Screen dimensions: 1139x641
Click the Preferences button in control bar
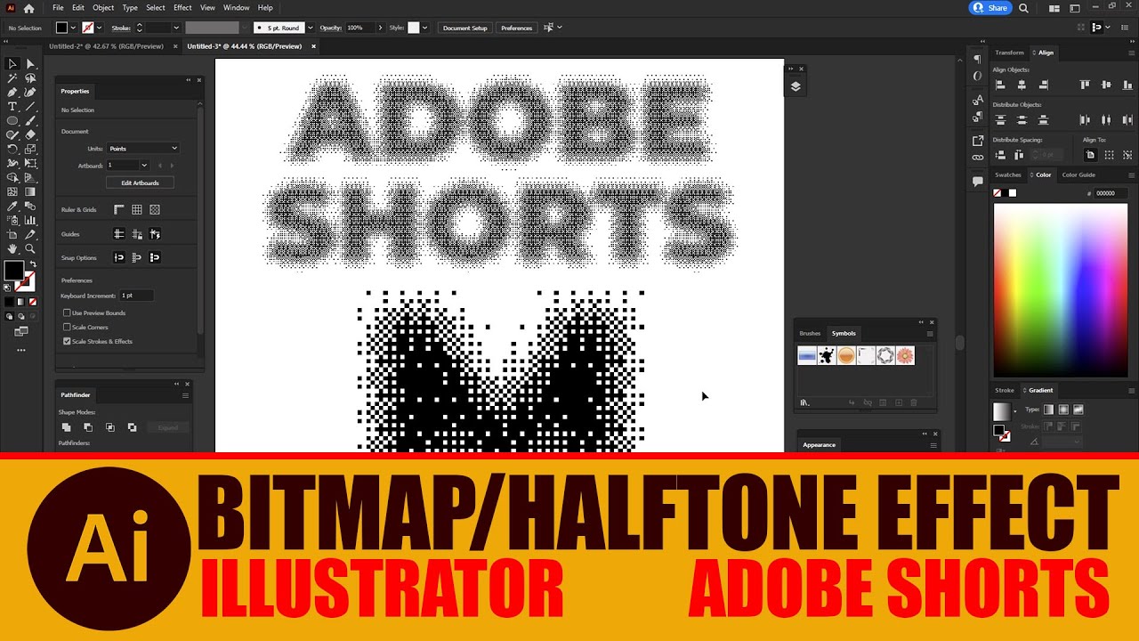coord(516,28)
